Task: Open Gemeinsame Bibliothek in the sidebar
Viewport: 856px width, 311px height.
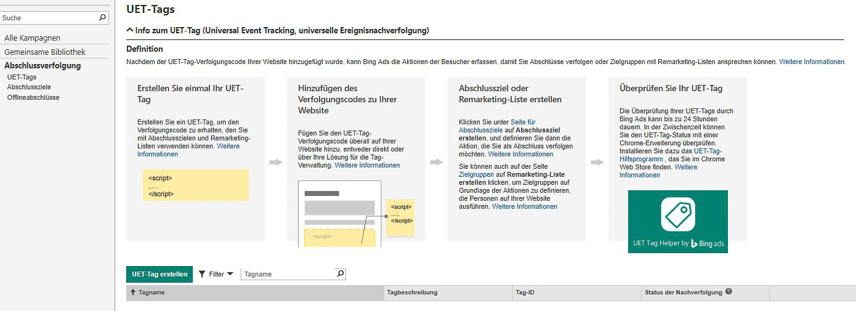Action: click(x=45, y=52)
